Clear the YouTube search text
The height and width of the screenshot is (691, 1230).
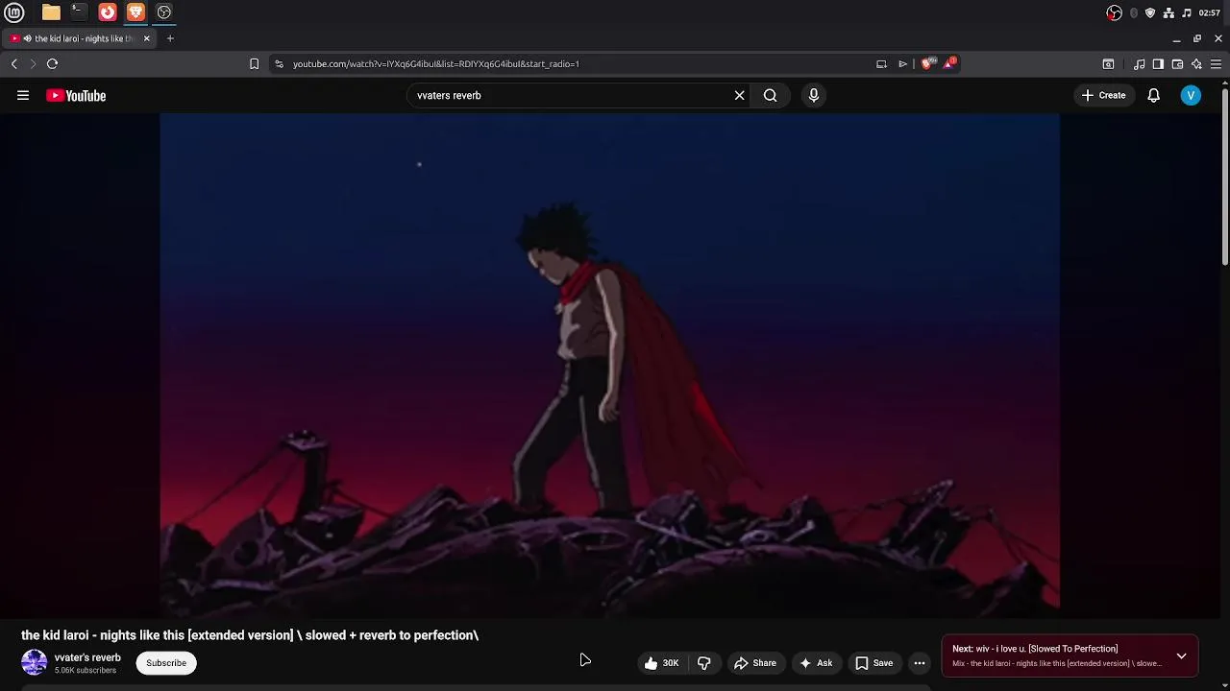(x=739, y=95)
